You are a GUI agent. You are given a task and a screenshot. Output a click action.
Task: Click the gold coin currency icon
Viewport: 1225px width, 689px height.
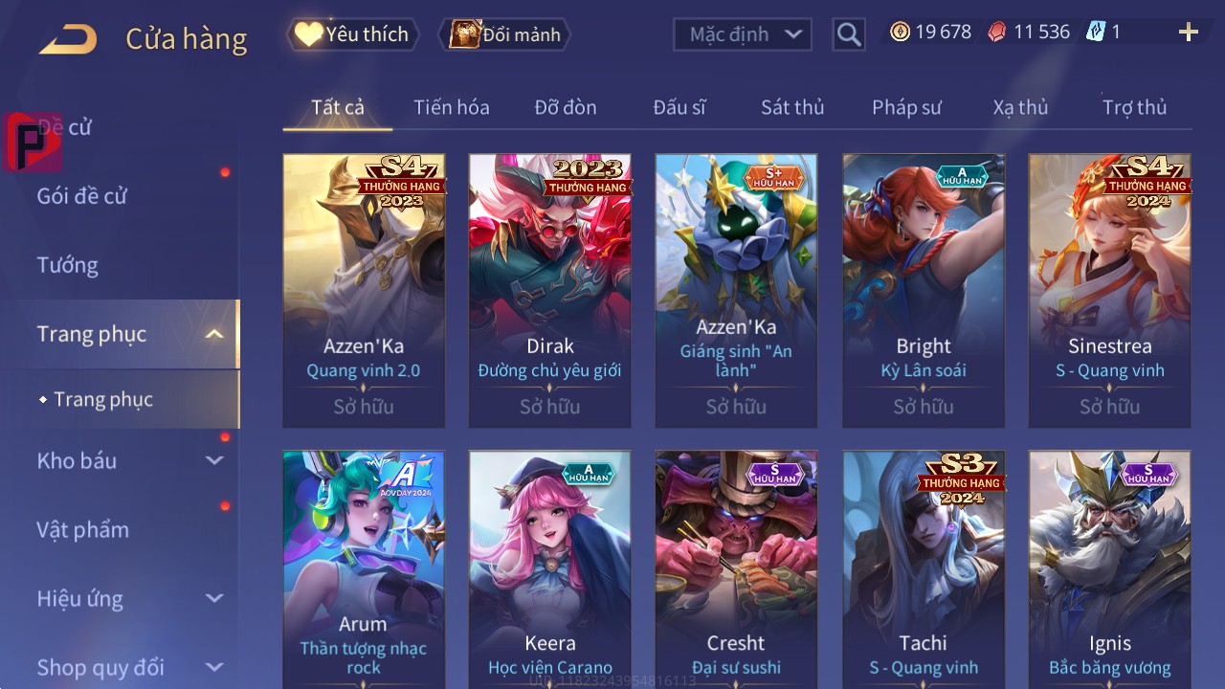[900, 32]
